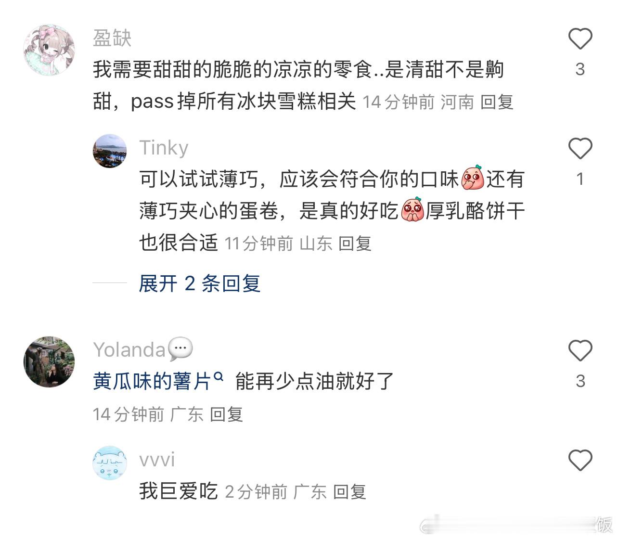Open Yolanda's profile avatar
The image size is (618, 540).
tap(49, 362)
